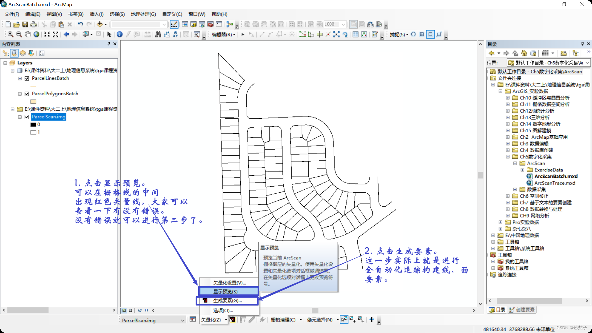
Task: Choose 矢量化设置(V)... menu item
Action: point(229,283)
